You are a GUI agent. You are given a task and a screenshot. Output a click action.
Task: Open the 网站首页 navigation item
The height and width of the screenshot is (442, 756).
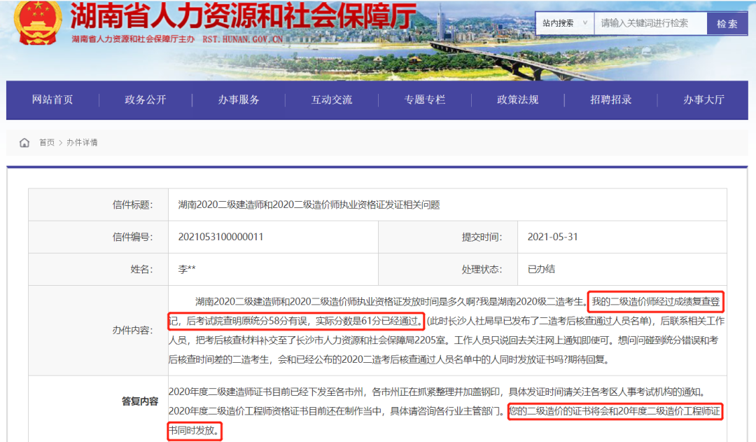(x=52, y=99)
